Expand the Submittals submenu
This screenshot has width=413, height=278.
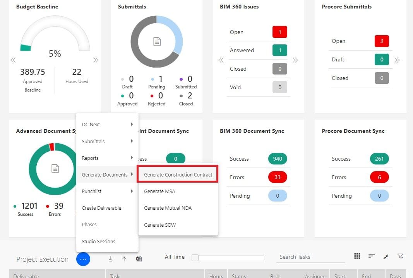(x=107, y=141)
